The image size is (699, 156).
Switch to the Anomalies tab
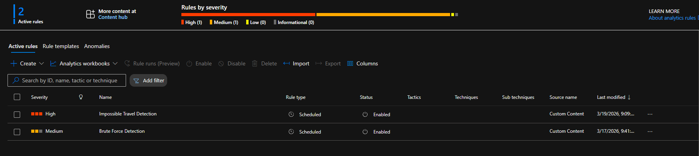click(97, 46)
